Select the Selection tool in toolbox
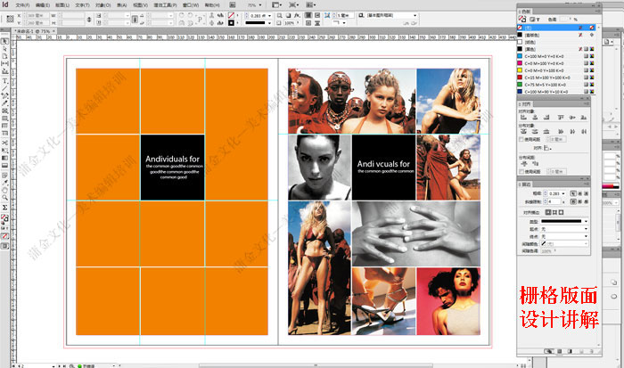 point(4,41)
